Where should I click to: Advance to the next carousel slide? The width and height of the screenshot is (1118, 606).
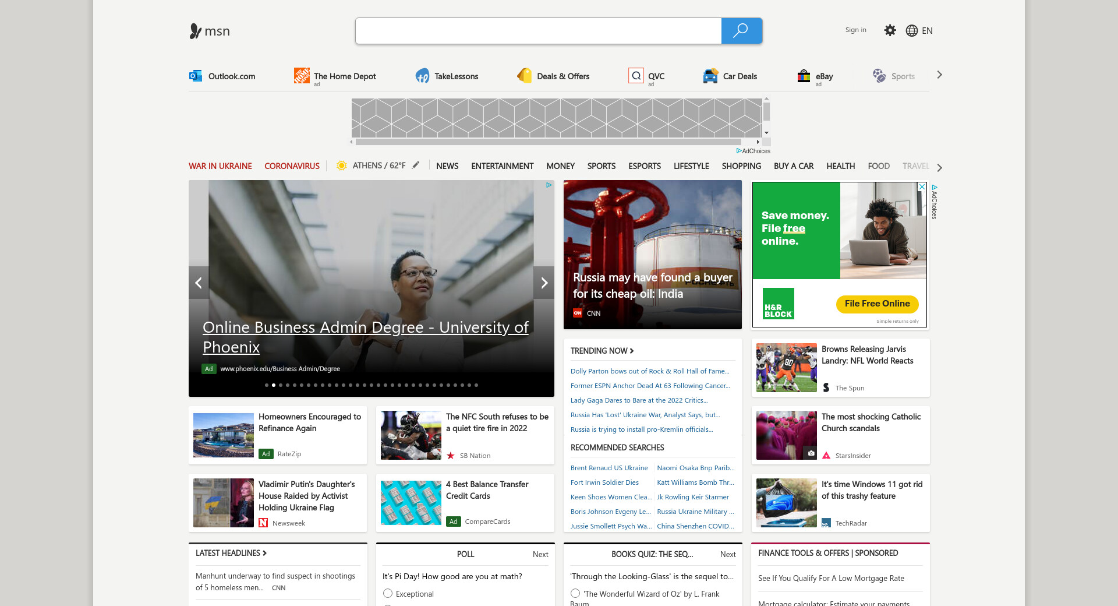[544, 283]
